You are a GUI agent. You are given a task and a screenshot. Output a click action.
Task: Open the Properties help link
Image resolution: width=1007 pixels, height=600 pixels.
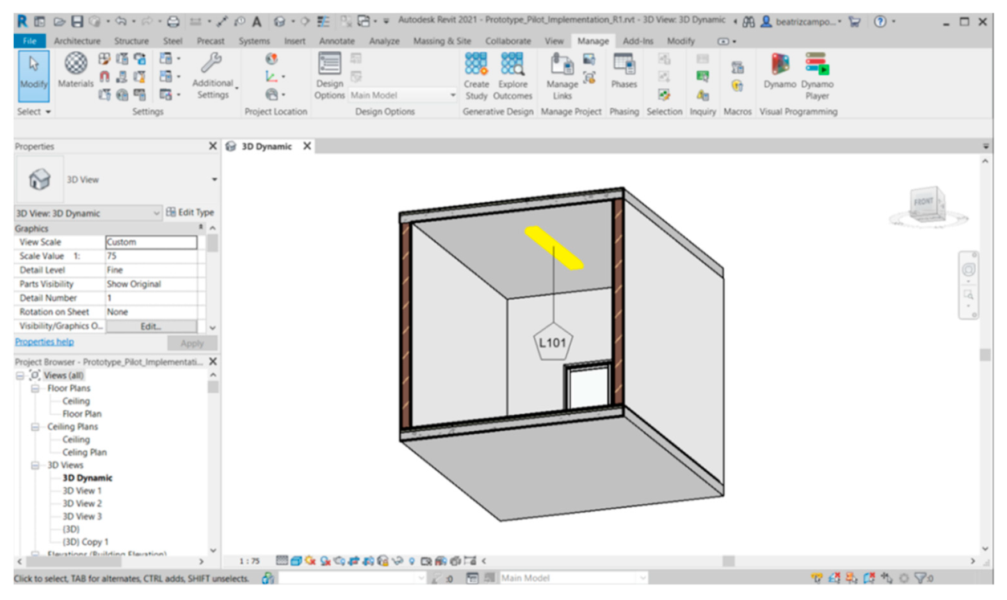click(x=44, y=342)
